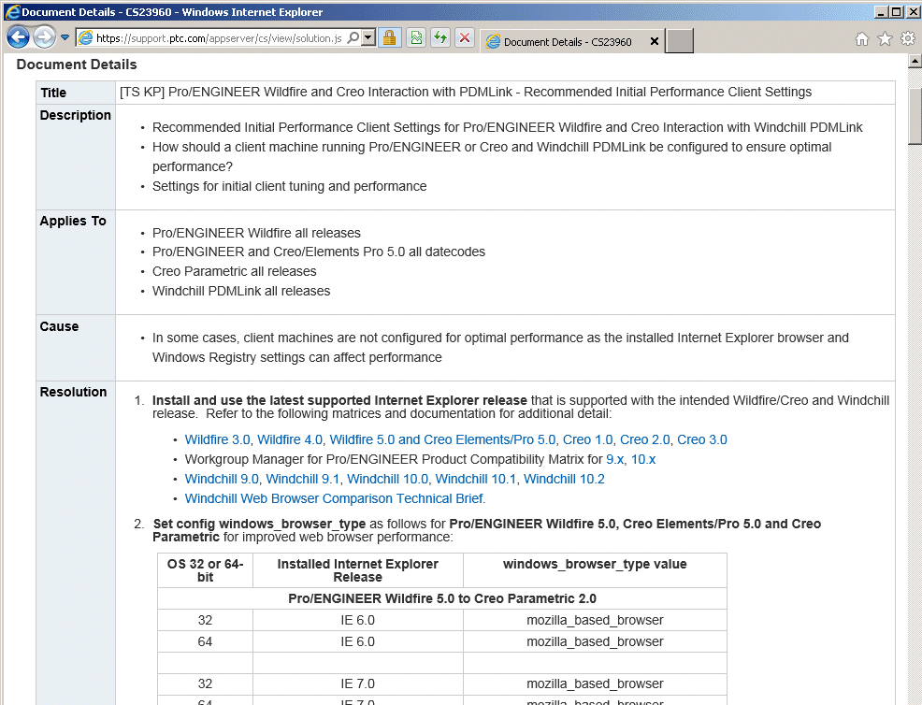
Task: Open the address bar history dropdown
Action: point(368,39)
